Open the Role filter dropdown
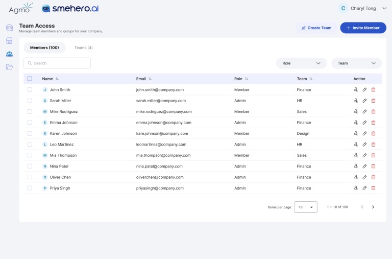 (x=301, y=63)
